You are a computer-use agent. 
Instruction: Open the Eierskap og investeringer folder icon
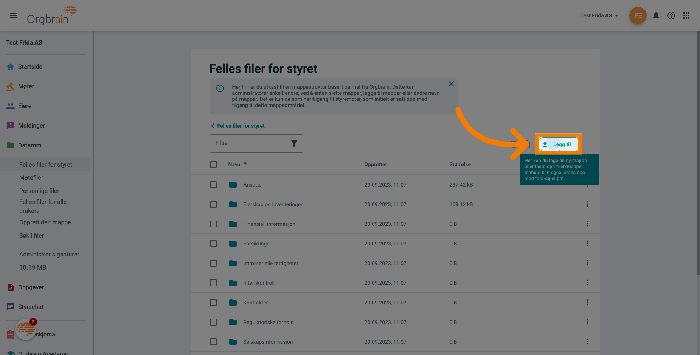click(233, 204)
